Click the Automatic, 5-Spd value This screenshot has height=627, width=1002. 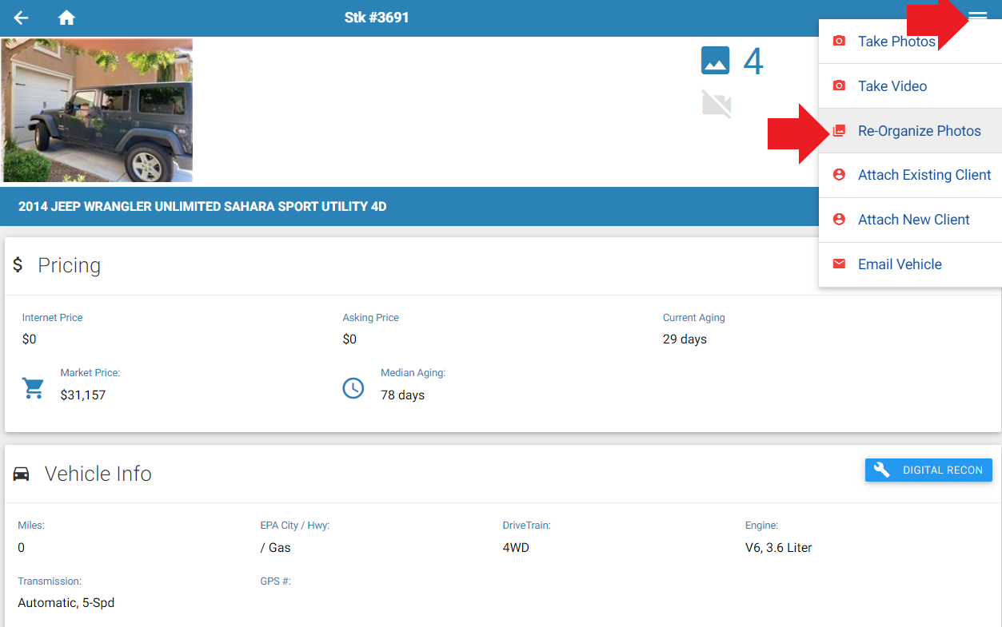pos(66,603)
